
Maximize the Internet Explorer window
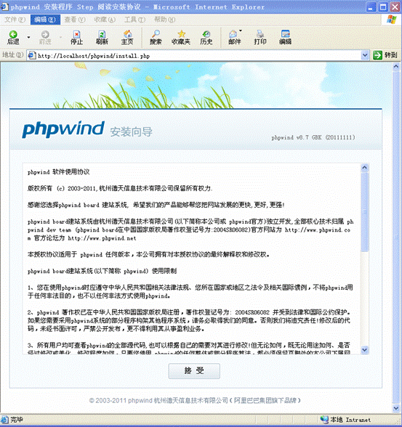pyautogui.click(x=382, y=7)
